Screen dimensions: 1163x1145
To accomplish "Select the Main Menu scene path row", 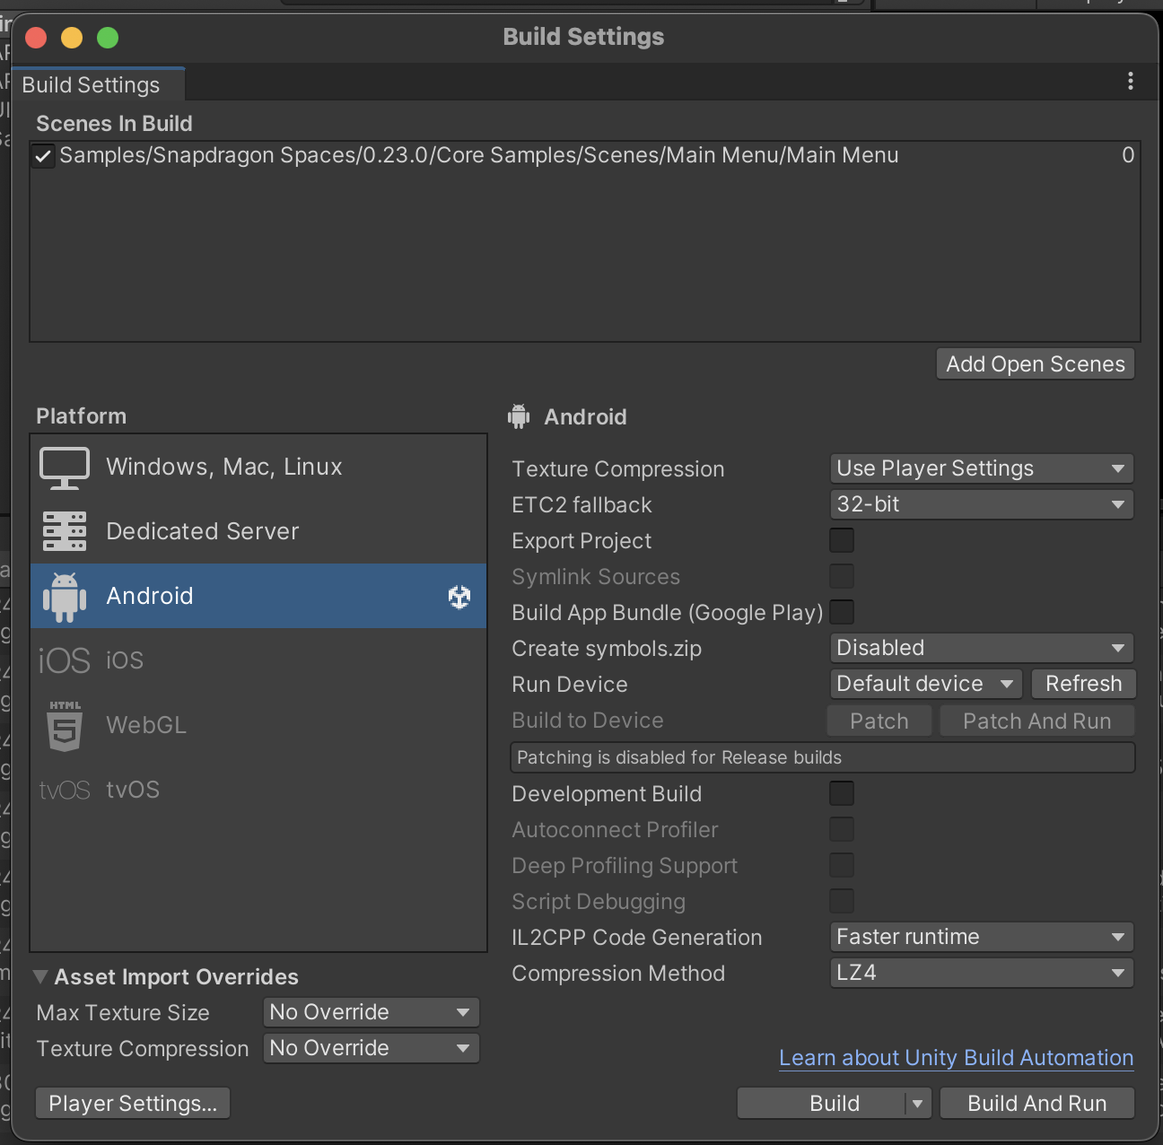I will 585,156.
